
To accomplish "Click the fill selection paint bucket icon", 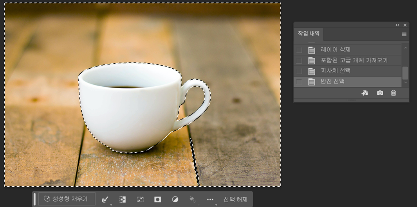I will (x=193, y=200).
